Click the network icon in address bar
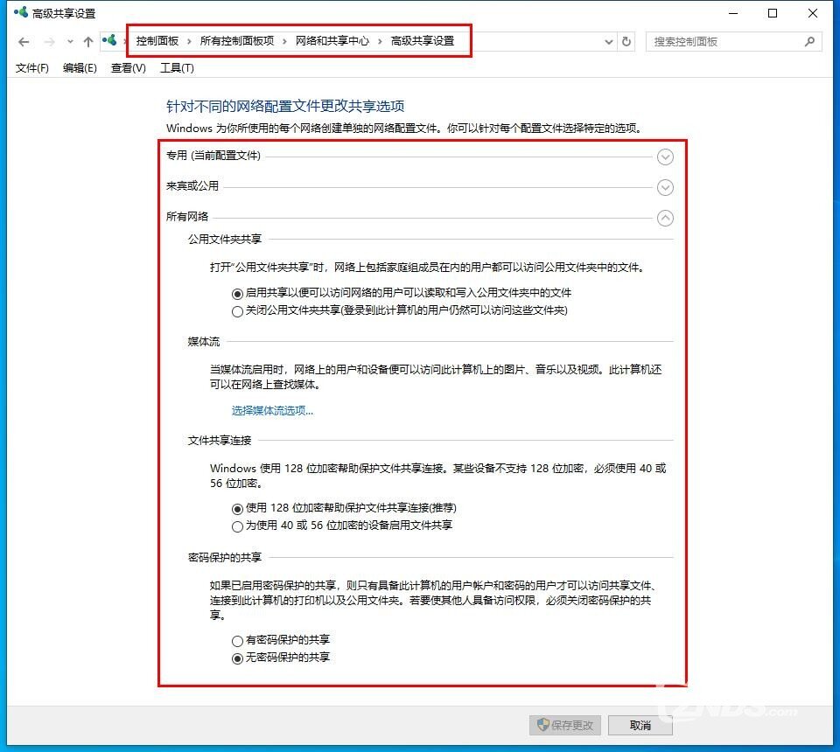Image resolution: width=840 pixels, height=752 pixels. point(110,41)
